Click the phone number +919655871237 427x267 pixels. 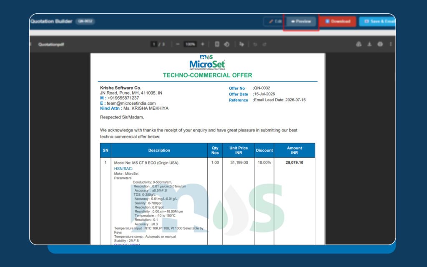pyautogui.click(x=123, y=98)
